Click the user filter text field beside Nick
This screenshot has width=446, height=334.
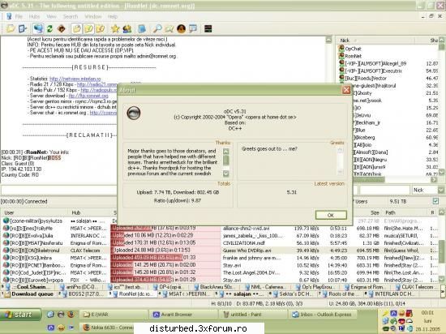pyautogui.click(x=385, y=190)
